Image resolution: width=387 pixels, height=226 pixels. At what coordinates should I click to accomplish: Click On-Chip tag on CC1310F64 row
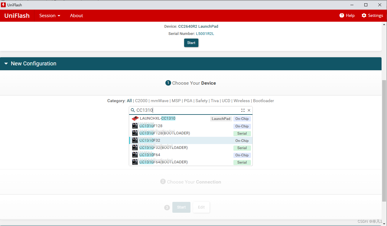pyautogui.click(x=242, y=155)
